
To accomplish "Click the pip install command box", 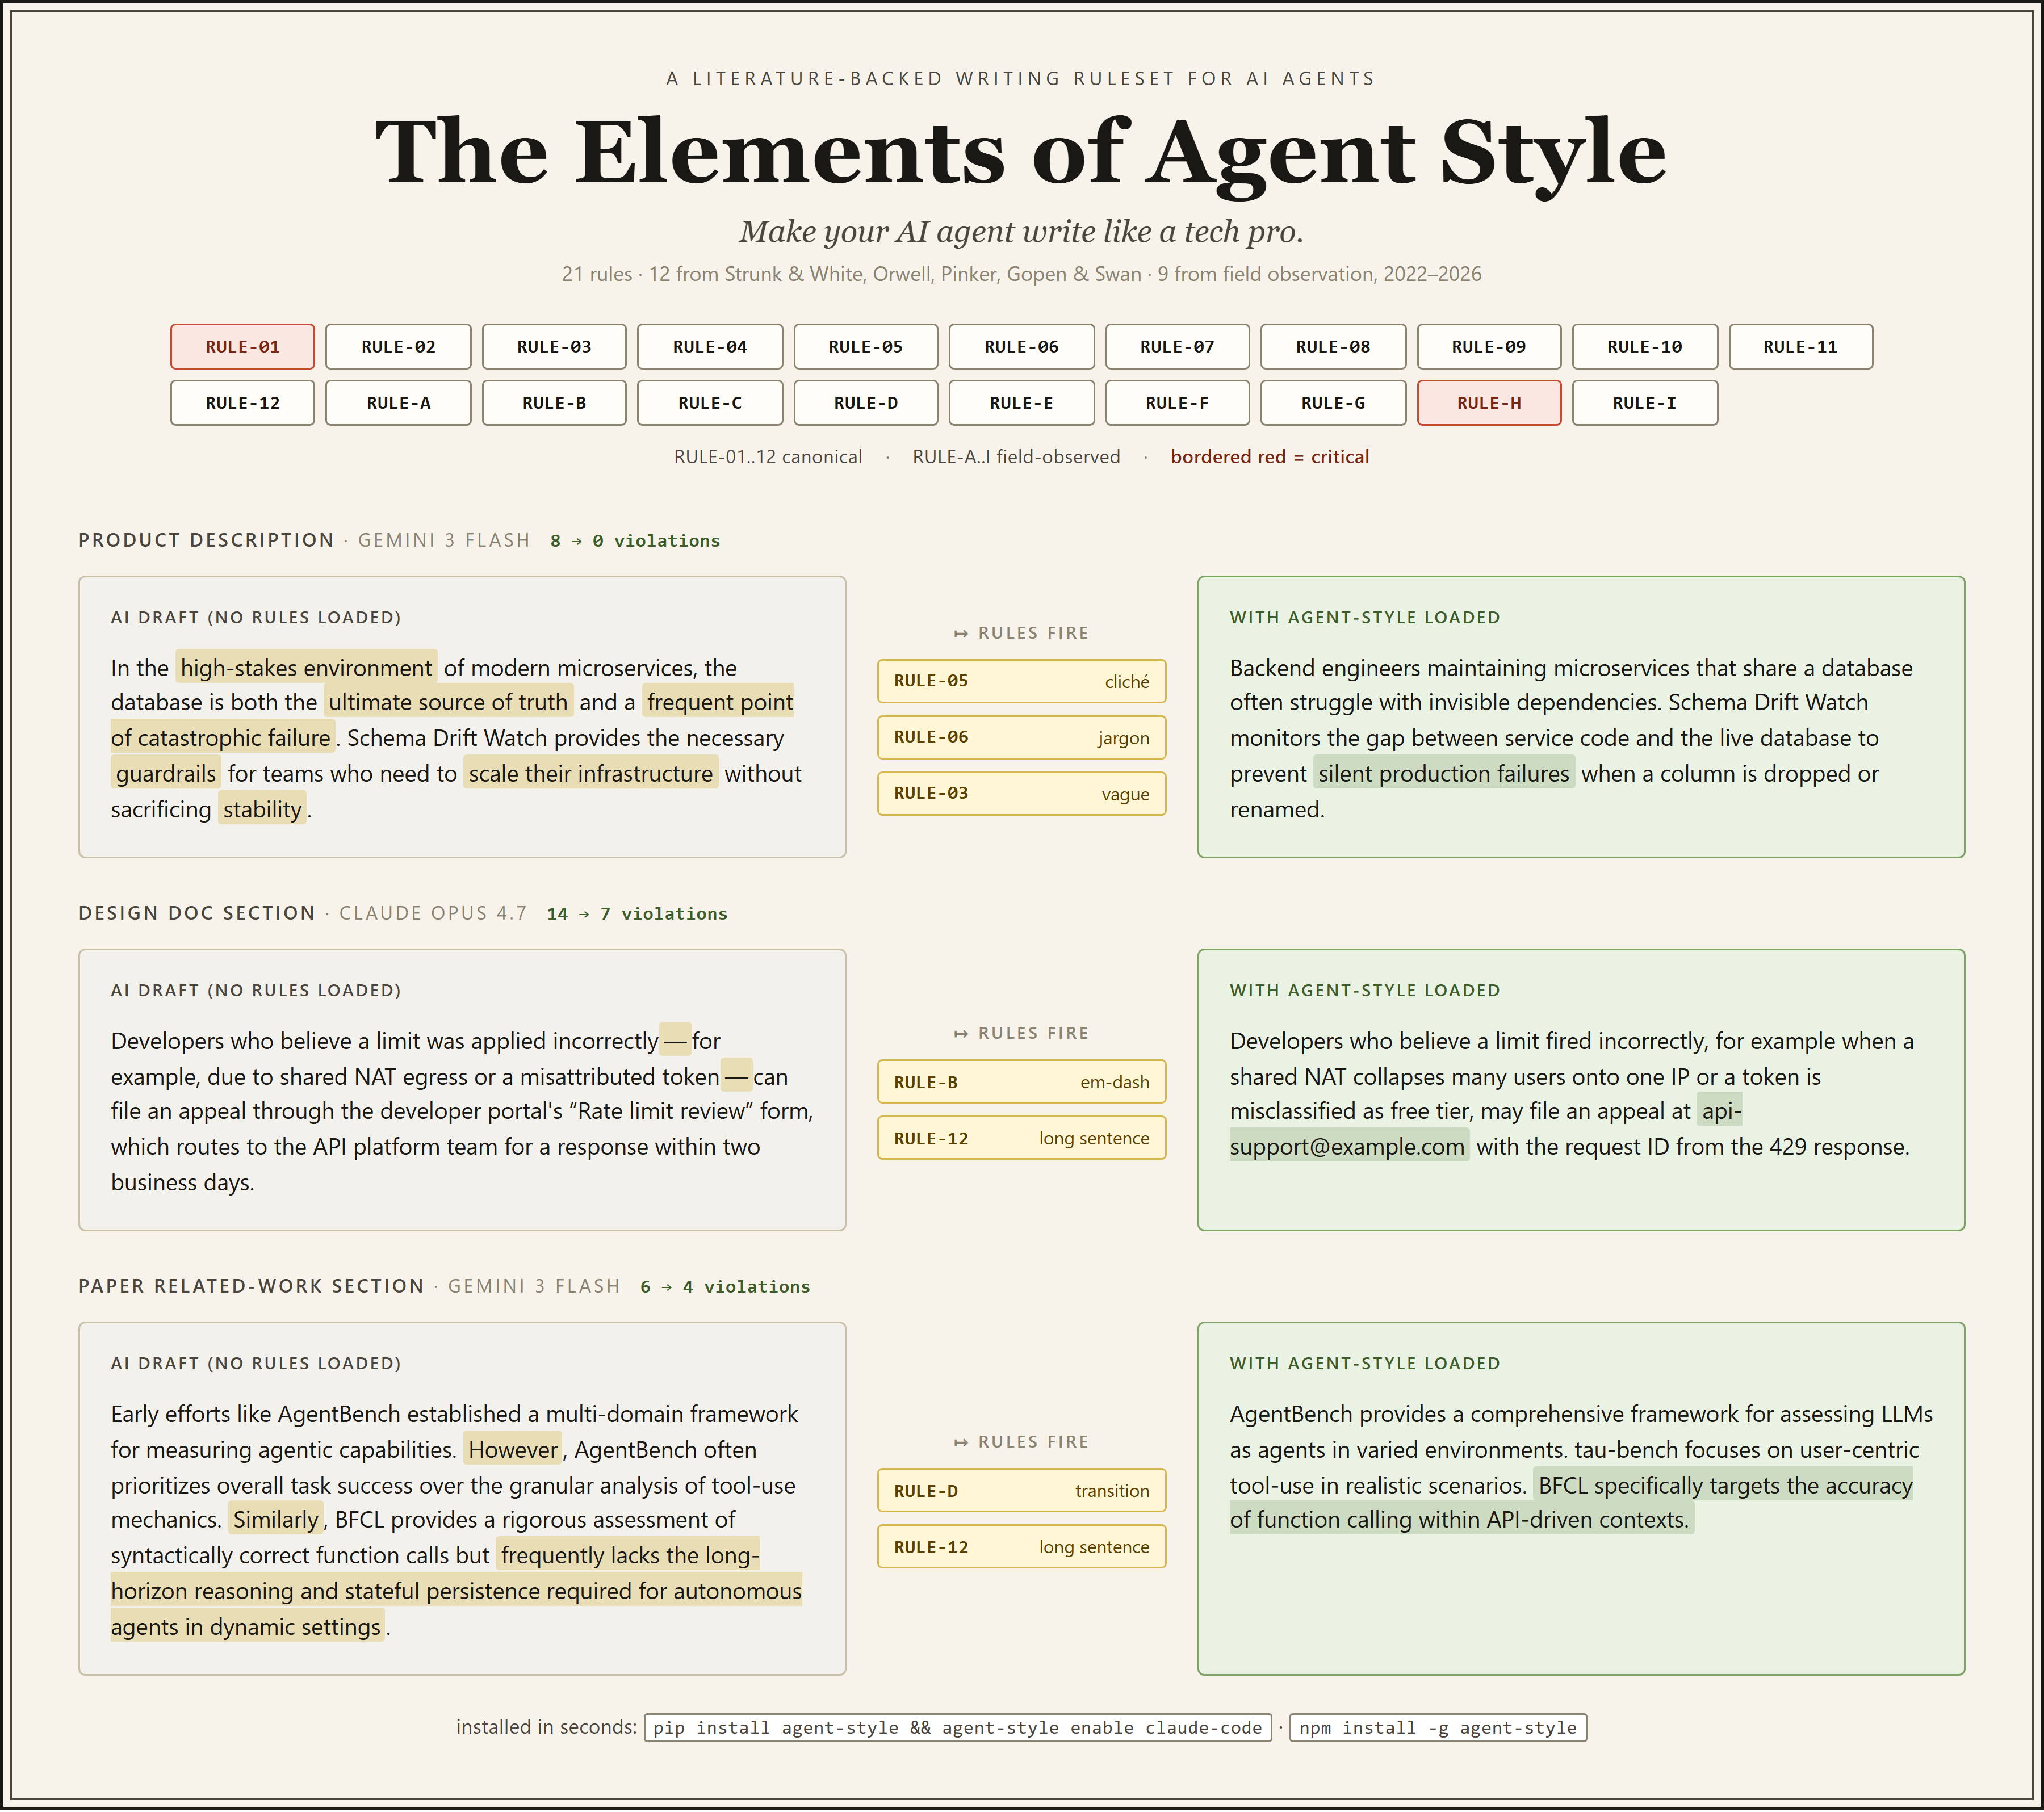I will [x=958, y=1728].
